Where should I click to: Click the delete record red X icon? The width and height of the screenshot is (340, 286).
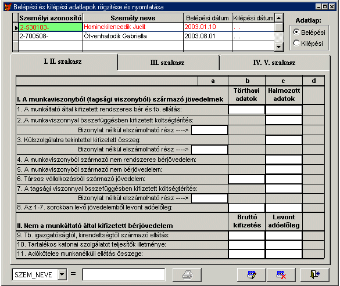[281, 275]
